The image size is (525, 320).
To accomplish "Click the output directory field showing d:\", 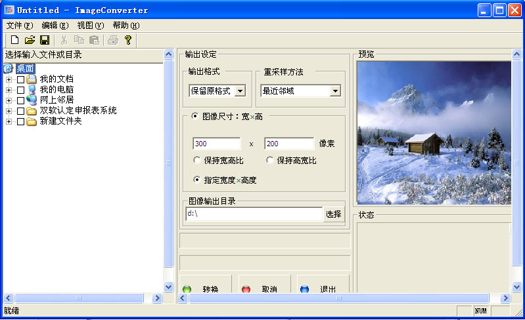I will (254, 214).
